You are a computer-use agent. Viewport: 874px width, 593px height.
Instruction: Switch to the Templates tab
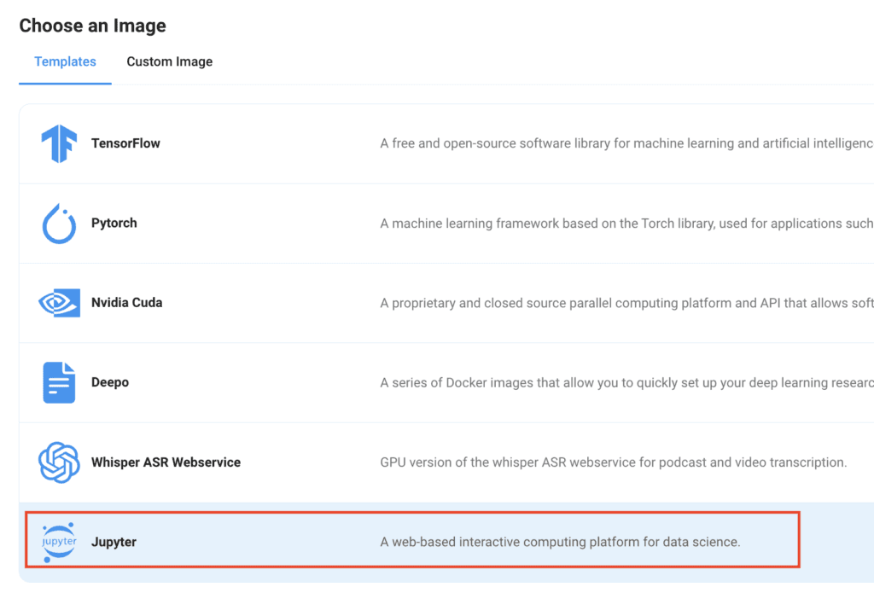[65, 61]
